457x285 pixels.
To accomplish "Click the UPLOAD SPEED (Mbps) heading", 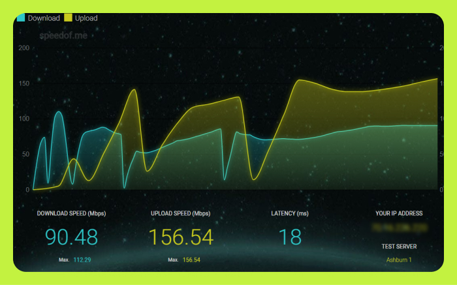I will coord(181,213).
